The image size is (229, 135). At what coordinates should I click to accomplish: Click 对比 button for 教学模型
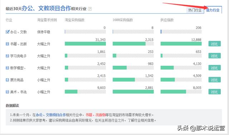tap(214, 68)
